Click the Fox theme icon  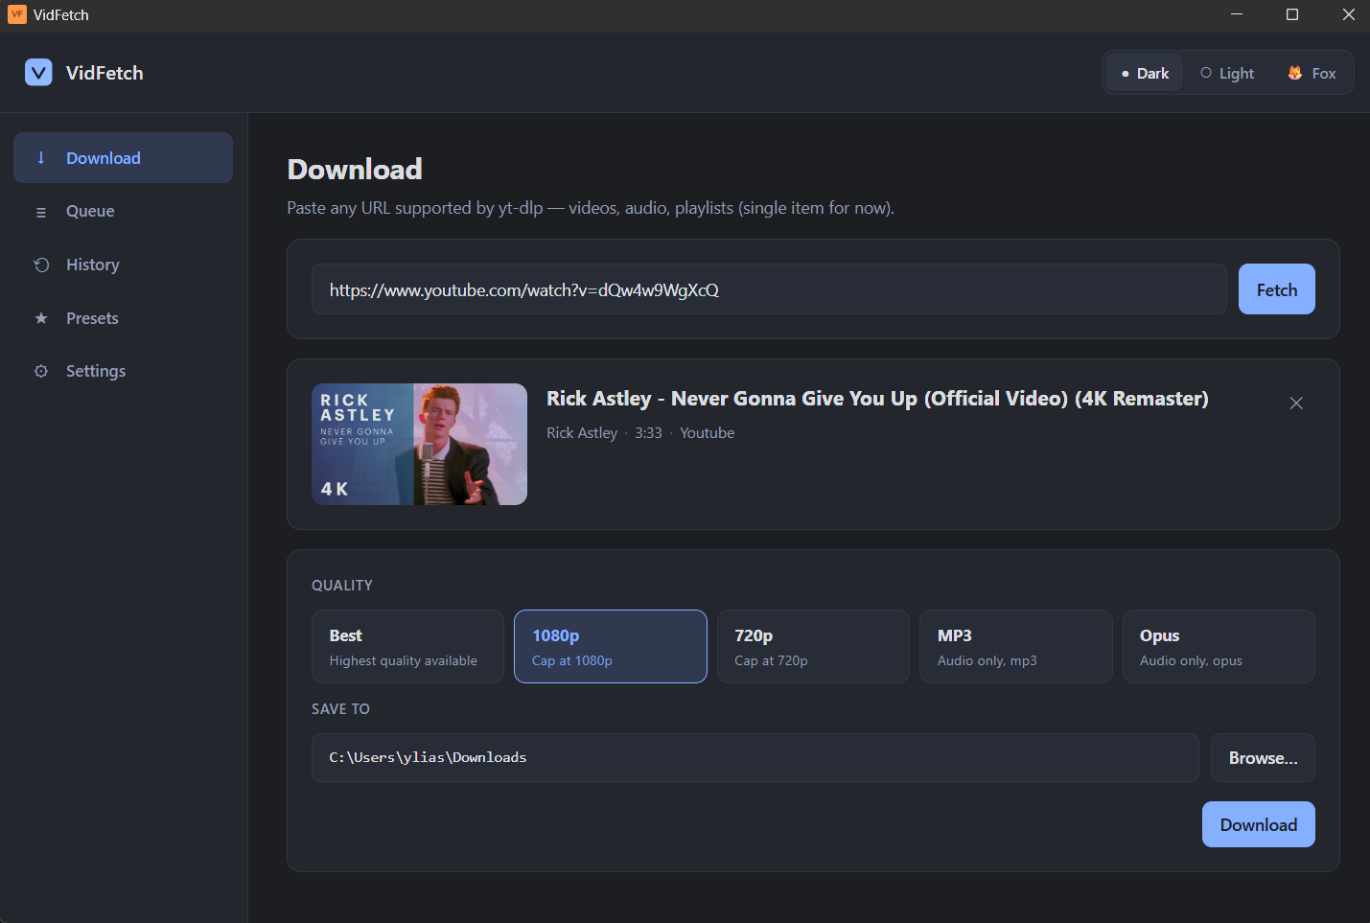point(1295,74)
